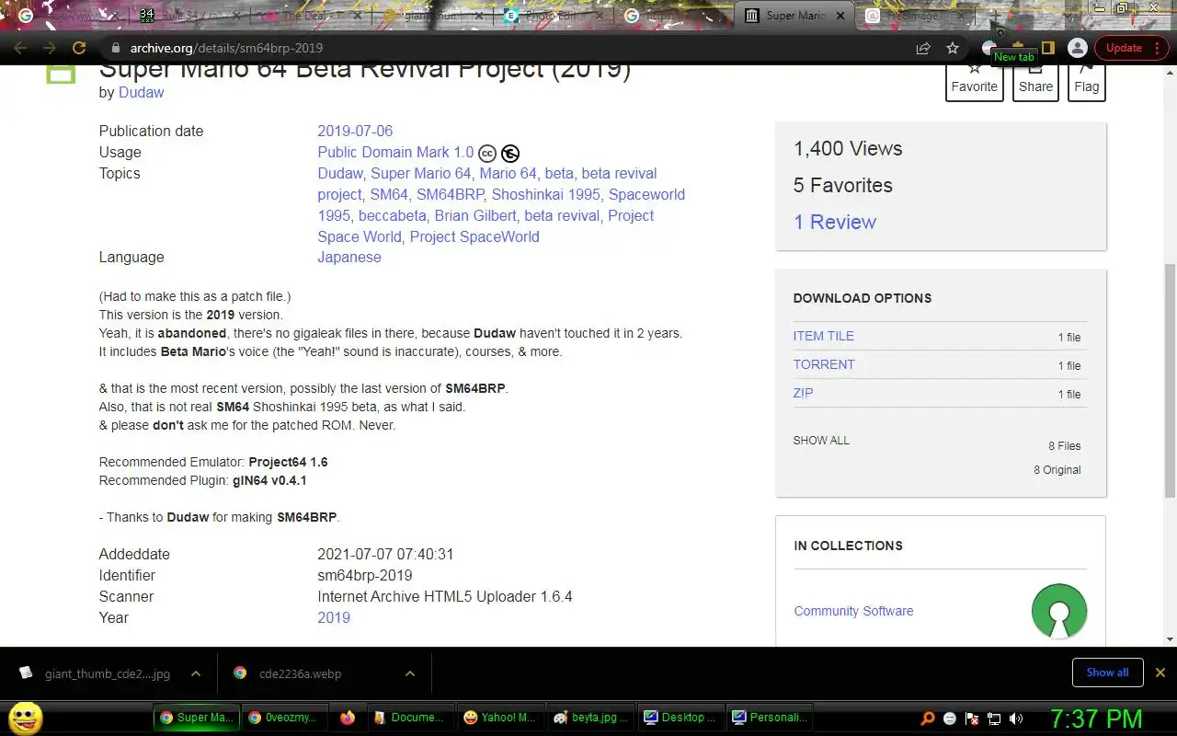This screenshot has width=1177, height=736.
Task: Show all downloads
Action: click(1107, 673)
